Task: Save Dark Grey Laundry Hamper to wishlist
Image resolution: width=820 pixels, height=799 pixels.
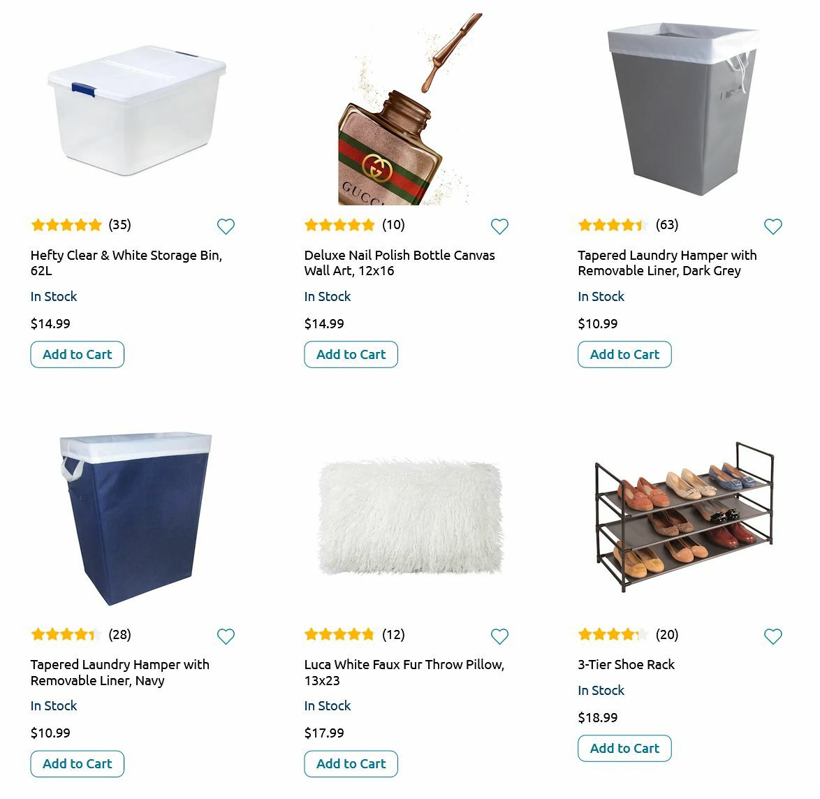Action: [x=773, y=226]
